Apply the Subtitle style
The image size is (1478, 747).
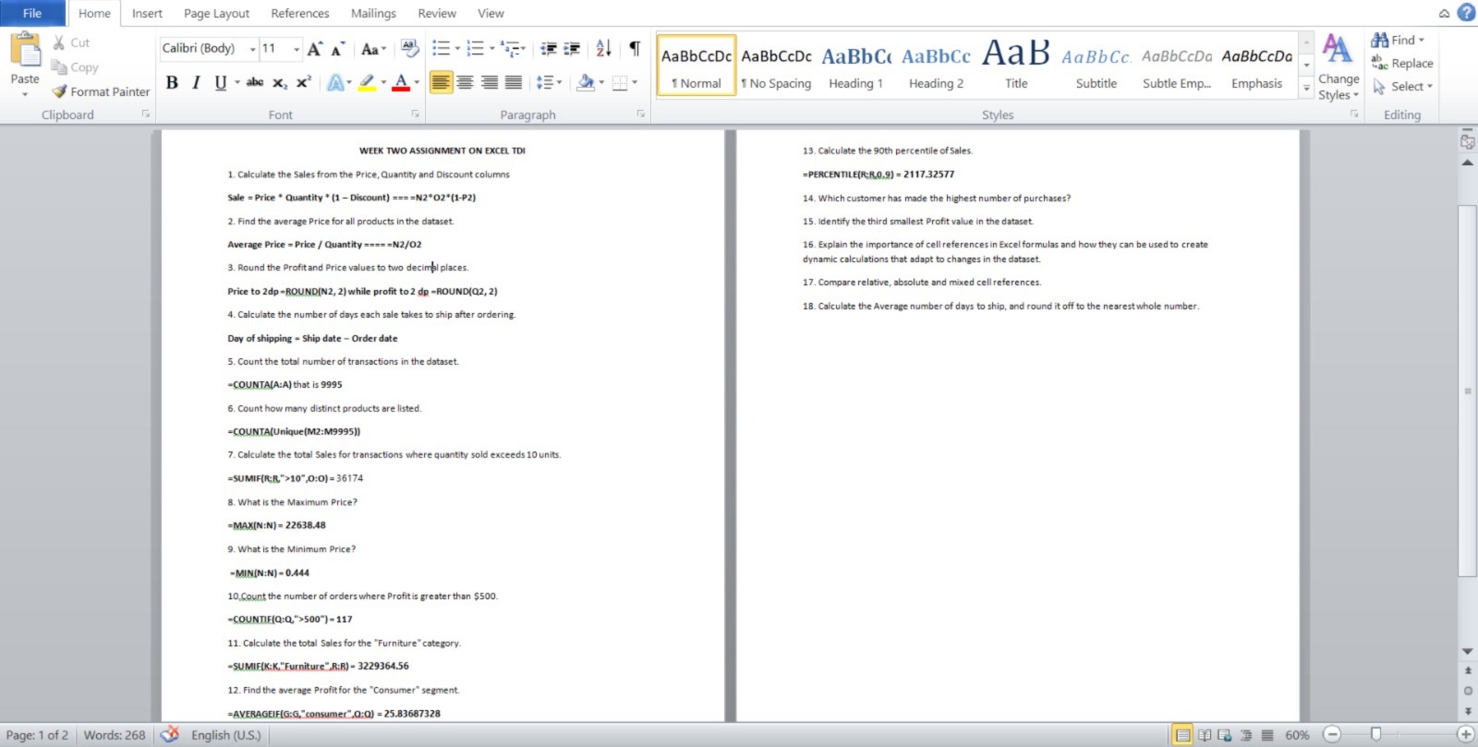(x=1096, y=65)
